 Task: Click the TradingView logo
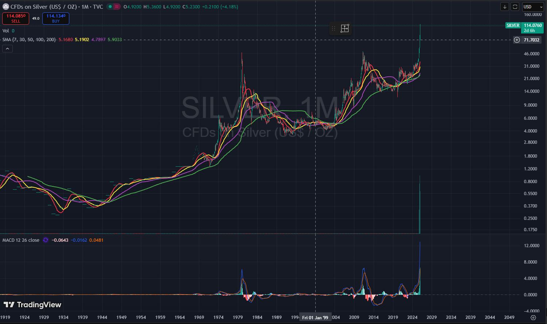32,305
